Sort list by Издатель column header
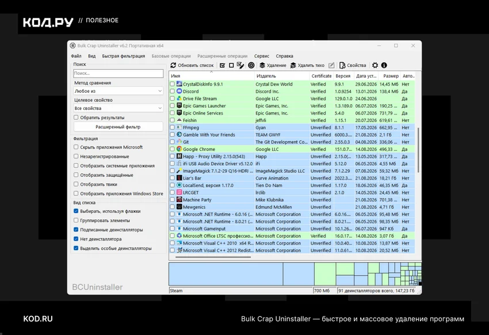 pyautogui.click(x=282, y=76)
